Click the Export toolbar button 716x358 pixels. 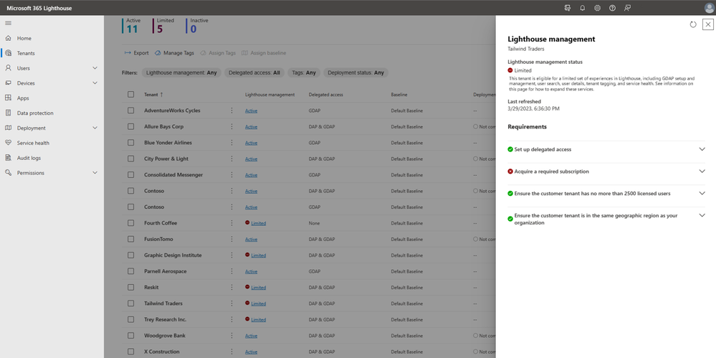tap(136, 53)
